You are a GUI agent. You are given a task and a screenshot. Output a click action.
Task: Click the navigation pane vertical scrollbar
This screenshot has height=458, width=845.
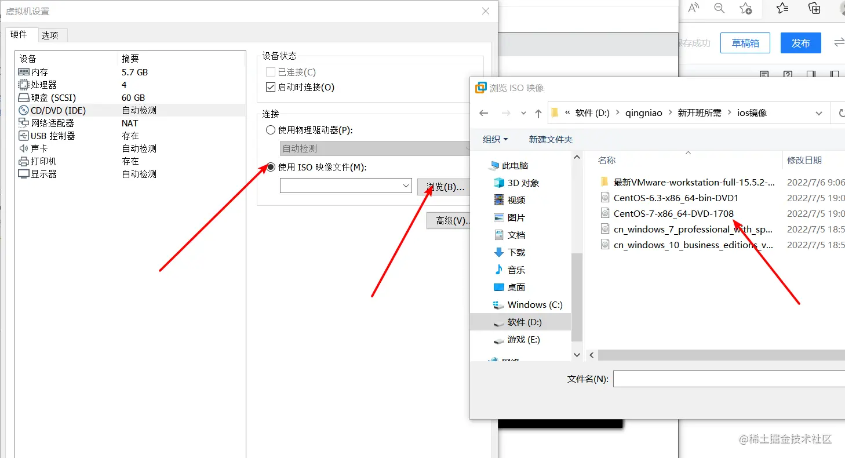click(577, 297)
